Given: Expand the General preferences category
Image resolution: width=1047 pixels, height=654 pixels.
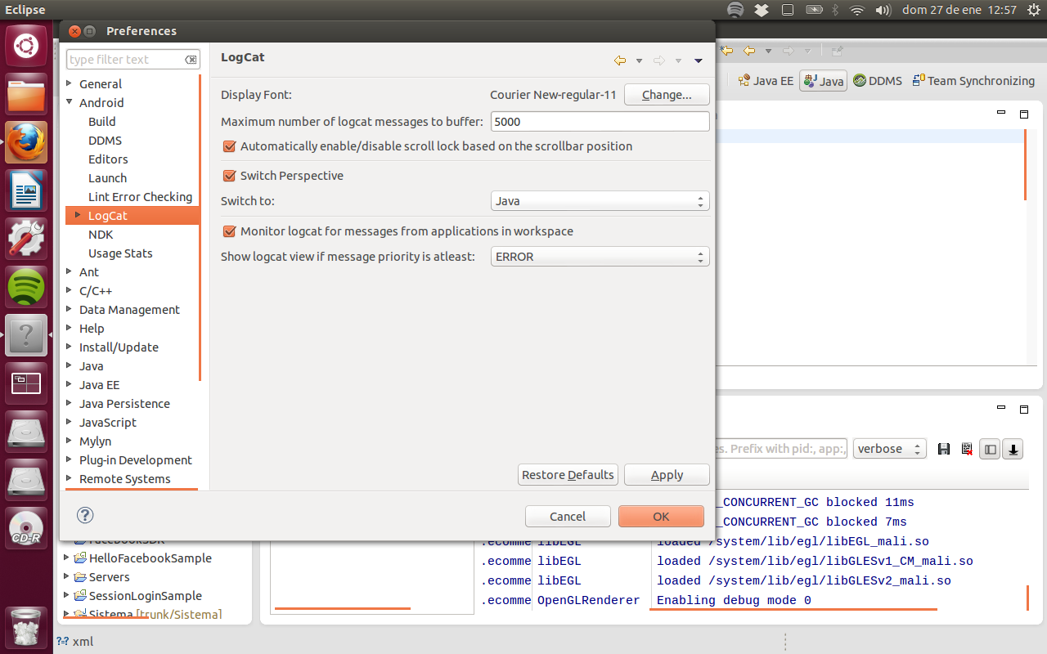Looking at the screenshot, I should pos(70,84).
